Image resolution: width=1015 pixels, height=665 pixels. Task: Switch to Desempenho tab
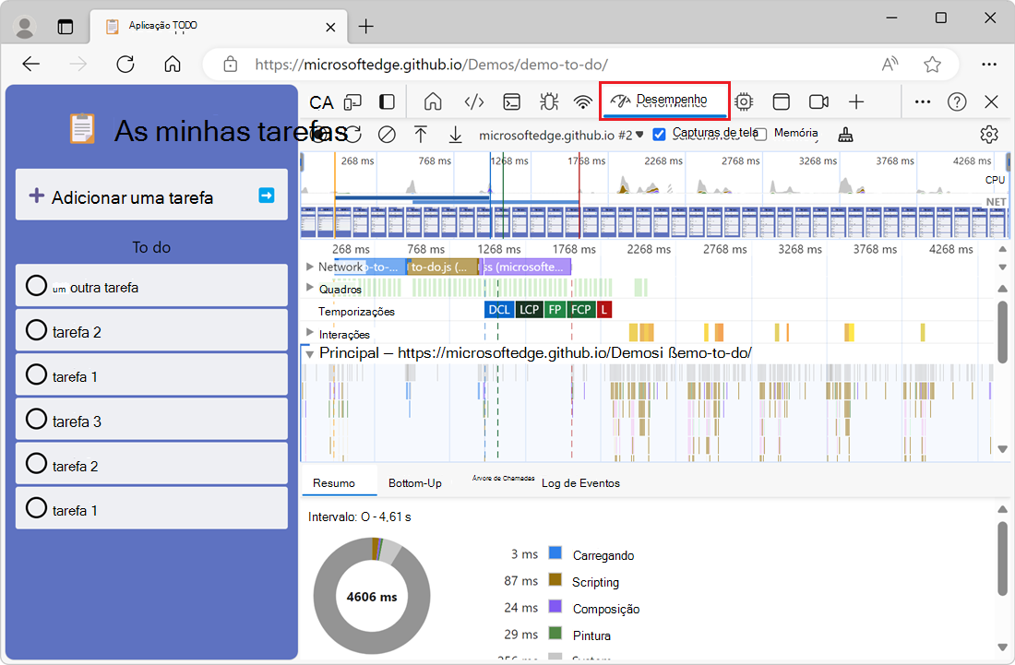(x=664, y=101)
